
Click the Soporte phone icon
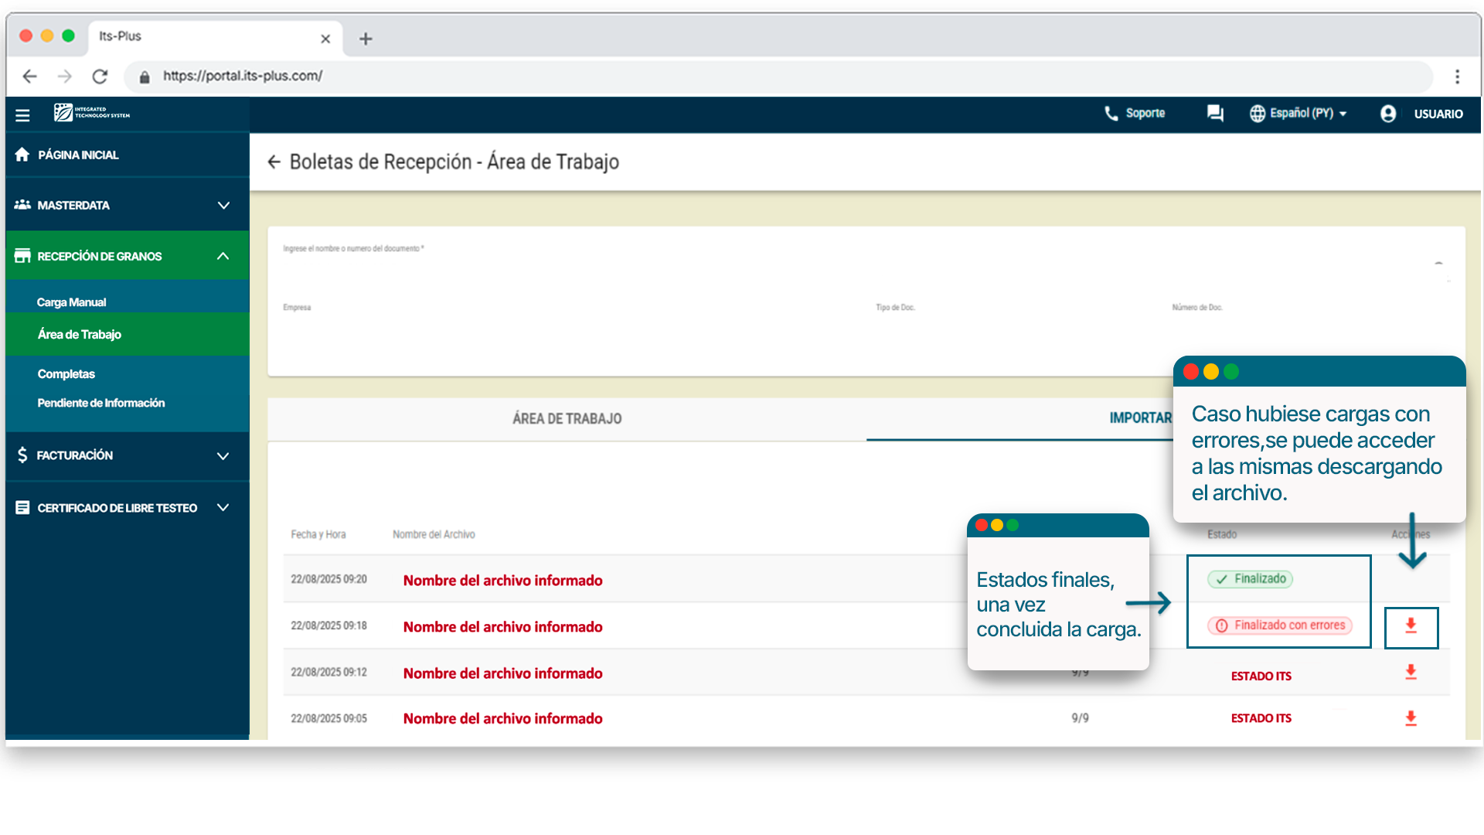(x=1111, y=114)
